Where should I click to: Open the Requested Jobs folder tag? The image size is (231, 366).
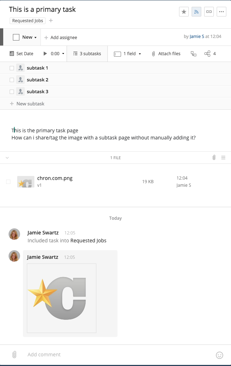[x=28, y=21]
